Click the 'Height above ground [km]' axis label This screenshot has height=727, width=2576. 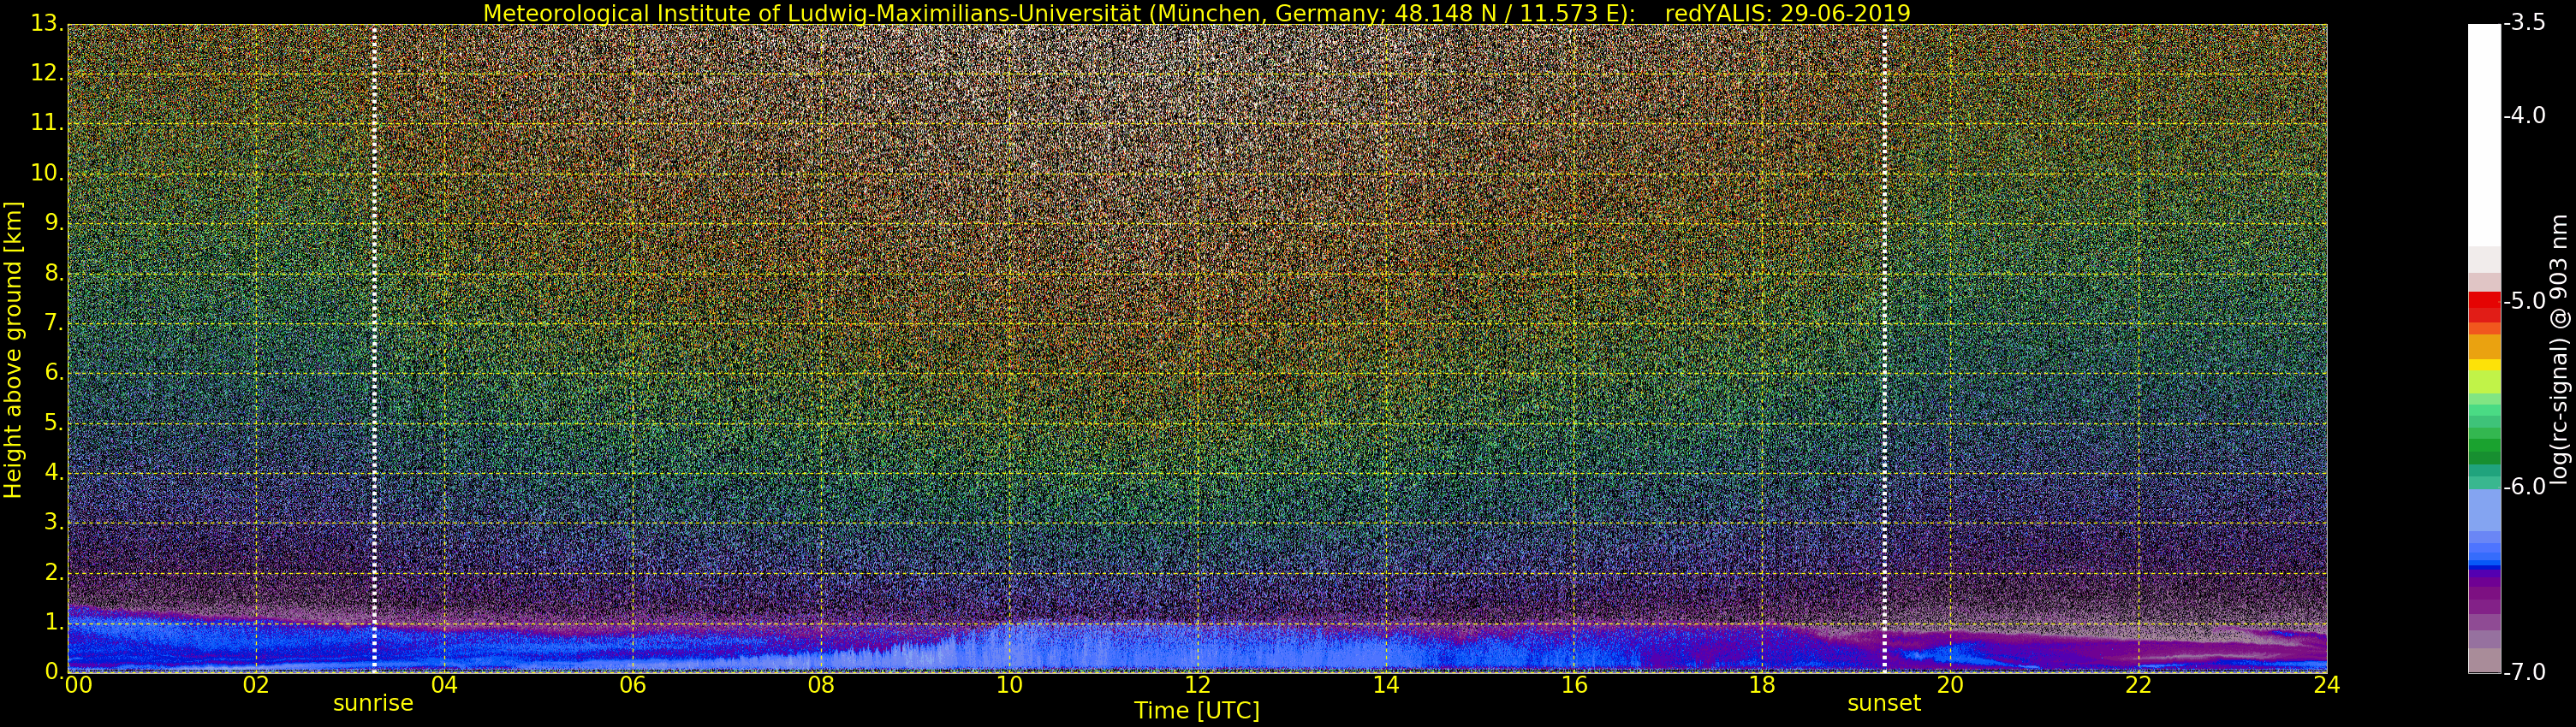click(13, 350)
